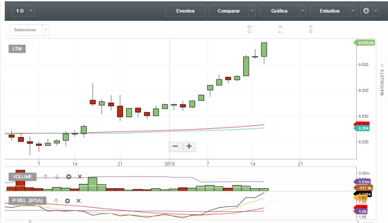Zoom in with the plus button

point(189,146)
